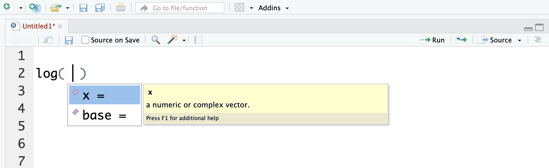Click the create R project icon
Screen dimensions: 549x168
pyautogui.click(x=35, y=8)
